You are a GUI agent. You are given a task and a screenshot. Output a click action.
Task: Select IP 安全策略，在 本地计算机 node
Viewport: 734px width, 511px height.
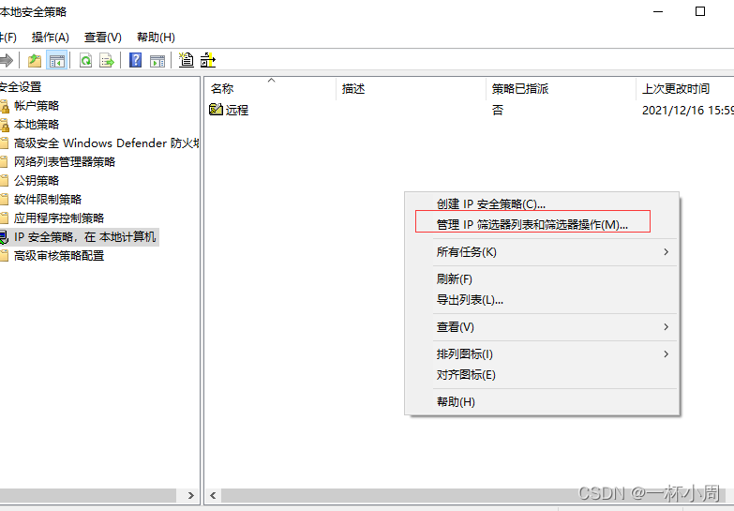pyautogui.click(x=84, y=237)
